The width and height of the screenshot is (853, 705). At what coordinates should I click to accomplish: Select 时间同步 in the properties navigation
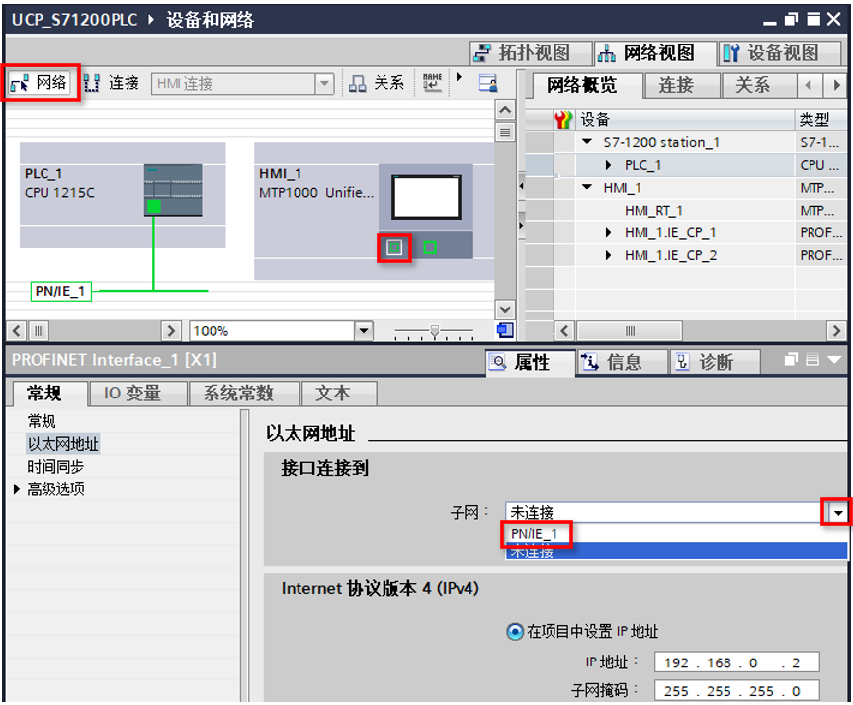pyautogui.click(x=55, y=467)
